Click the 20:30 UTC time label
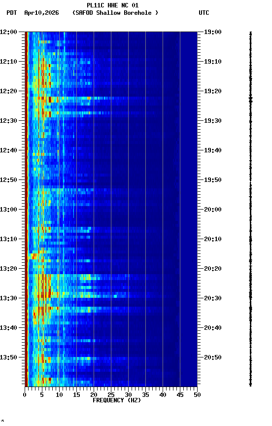Screen dimensions: 272x426 pyautogui.click(x=213, y=298)
